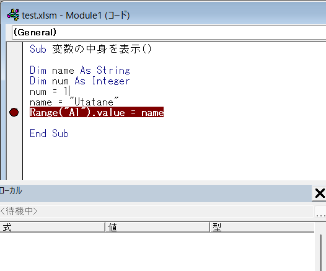Click the Sub 変数の中身を表示() line

click(x=90, y=49)
